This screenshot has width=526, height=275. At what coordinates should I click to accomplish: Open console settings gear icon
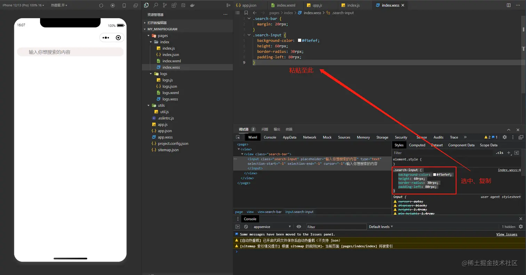coord(520,227)
